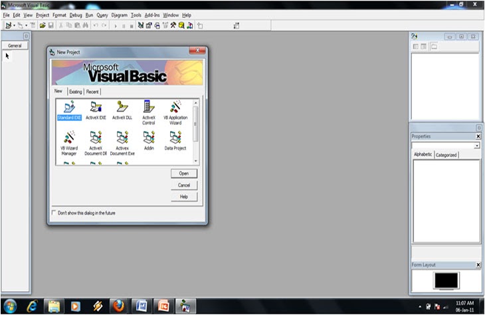Switch to the Existing tab

(x=76, y=92)
